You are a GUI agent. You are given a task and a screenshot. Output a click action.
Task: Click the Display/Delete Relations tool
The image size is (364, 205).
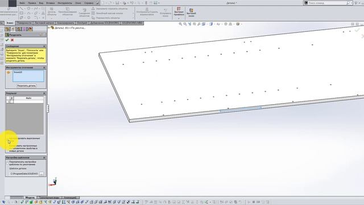pyautogui.click(x=147, y=11)
